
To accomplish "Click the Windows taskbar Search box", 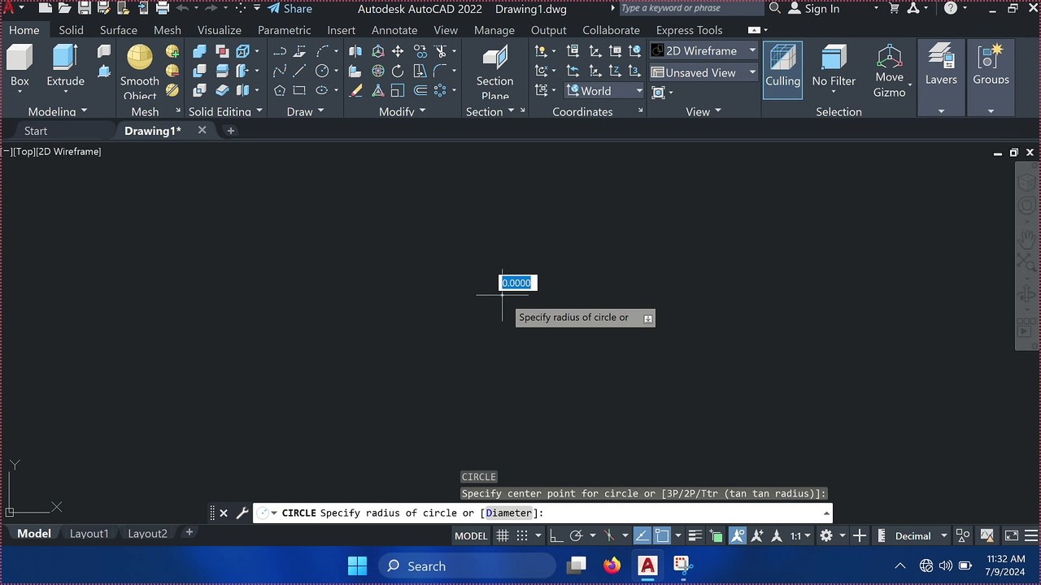I will 467,565.
